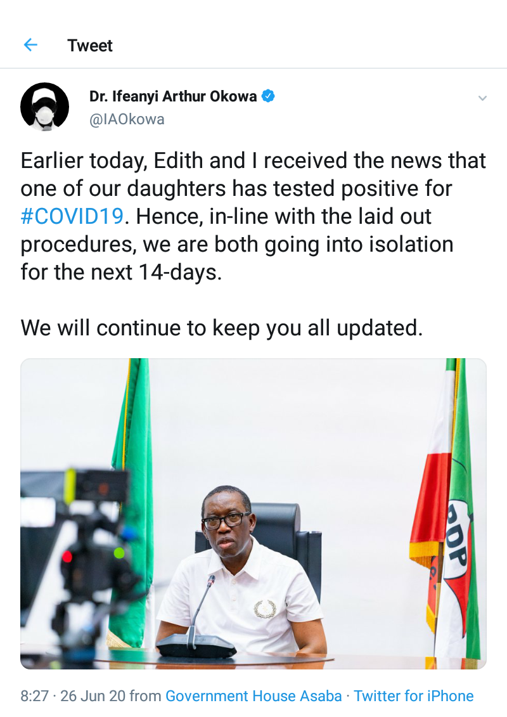
Task: Open Dr. Ifeanyi Arthur Okowa's profile picture
Action: coord(44,107)
